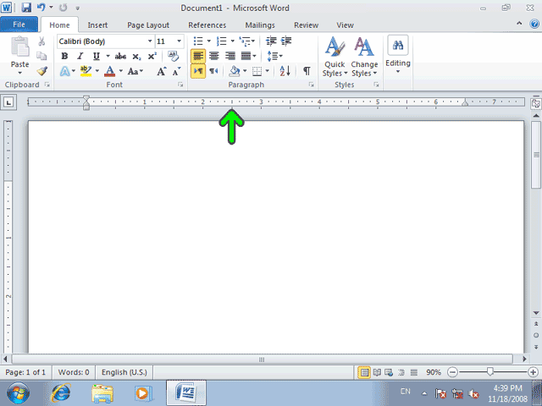Open the Paste options arrow
The width and height of the screenshot is (542, 406).
(19, 73)
